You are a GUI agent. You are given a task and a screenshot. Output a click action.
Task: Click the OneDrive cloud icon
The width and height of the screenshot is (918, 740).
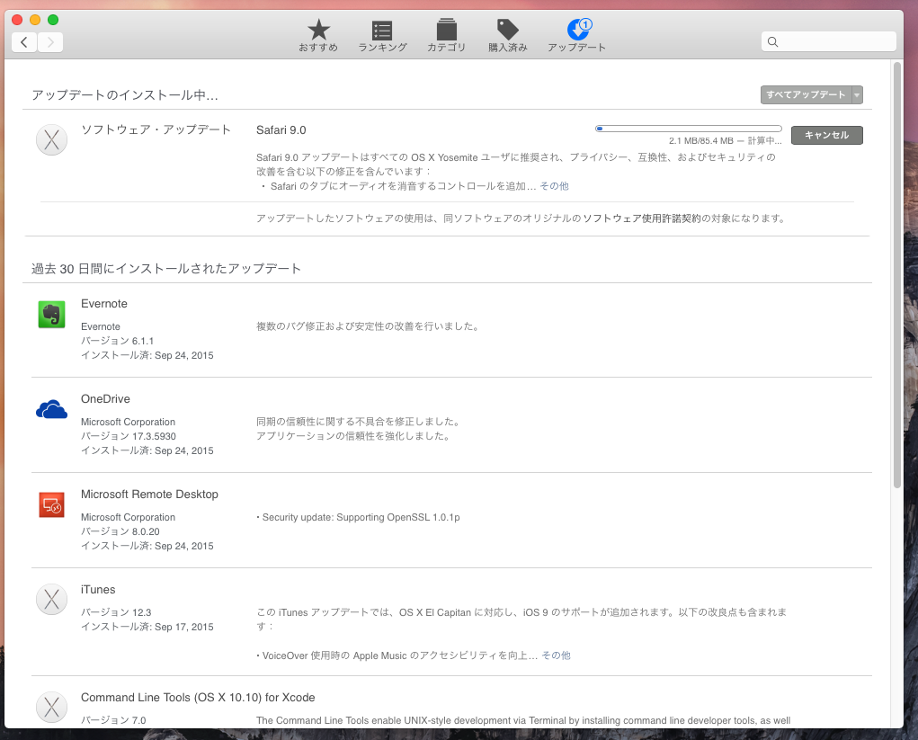point(51,409)
